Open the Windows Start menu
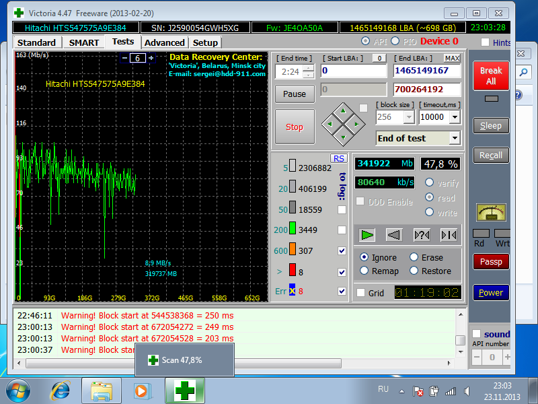This screenshot has width=538, height=404. point(18,391)
